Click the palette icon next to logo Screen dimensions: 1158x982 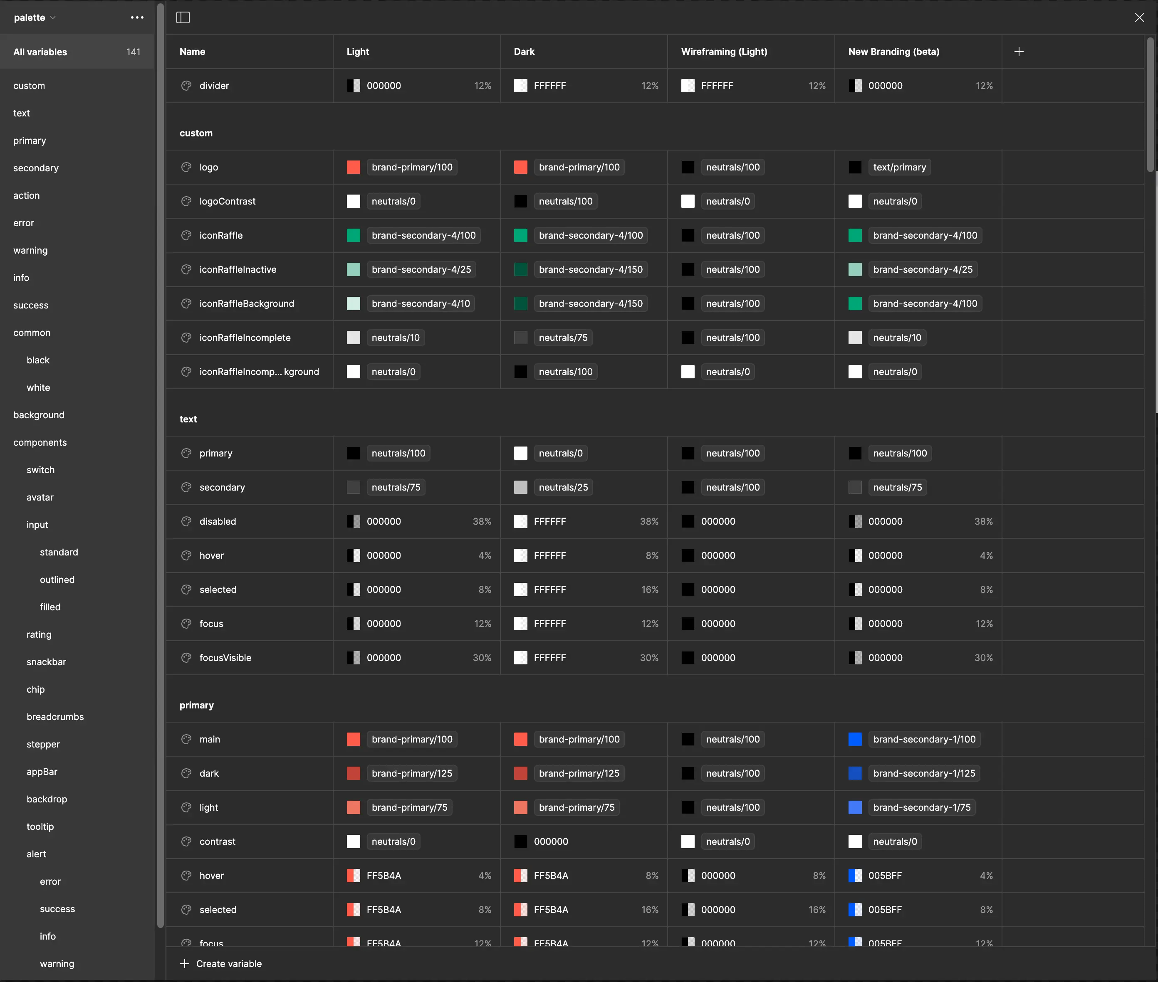[x=186, y=167]
